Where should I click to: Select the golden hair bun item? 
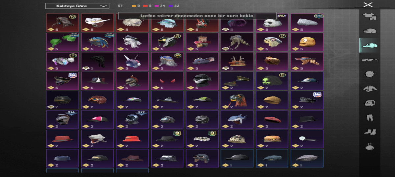click(x=272, y=61)
